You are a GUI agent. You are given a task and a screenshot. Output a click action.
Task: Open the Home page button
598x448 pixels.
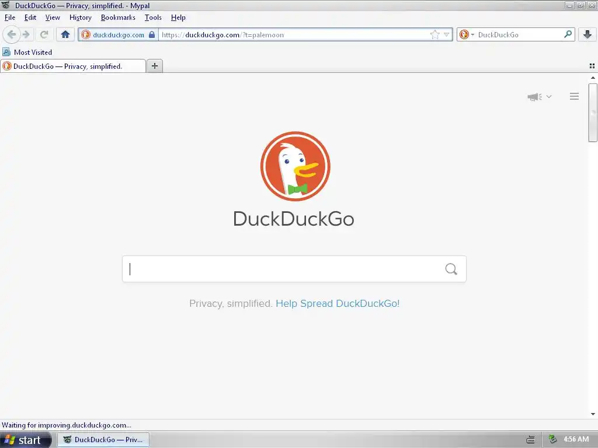tap(65, 34)
